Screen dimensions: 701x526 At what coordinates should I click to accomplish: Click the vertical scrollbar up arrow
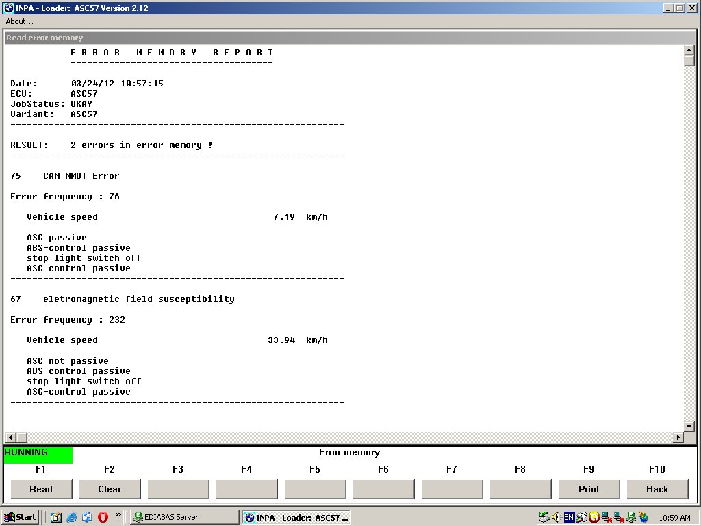coord(689,50)
